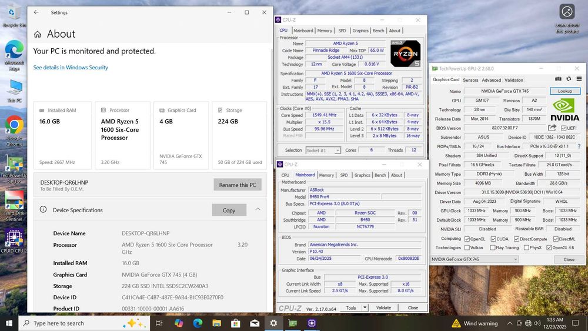
Task: Open the This PC desktop icon
Action: pos(14,91)
